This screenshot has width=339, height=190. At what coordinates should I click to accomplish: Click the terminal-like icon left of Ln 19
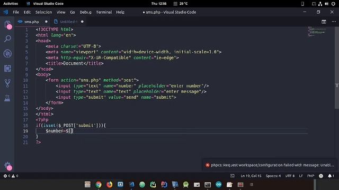click(232, 176)
